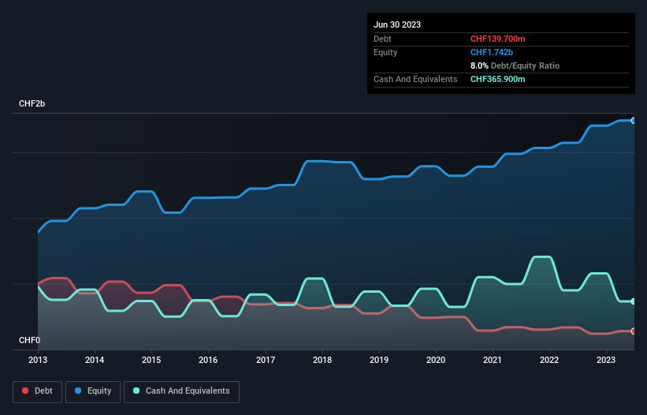Click the 2013 x-axis label
The height and width of the screenshot is (415, 647).
coord(38,360)
